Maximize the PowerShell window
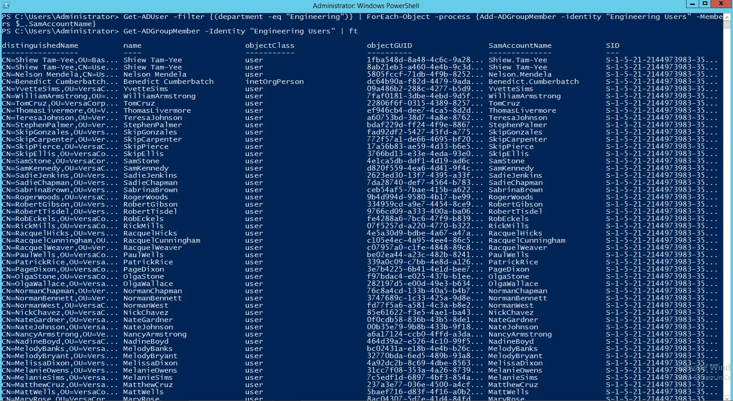 (705, 4)
